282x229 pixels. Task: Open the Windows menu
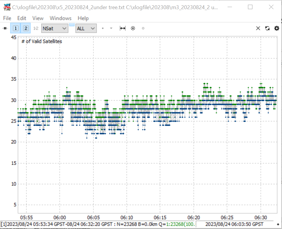click(61, 18)
